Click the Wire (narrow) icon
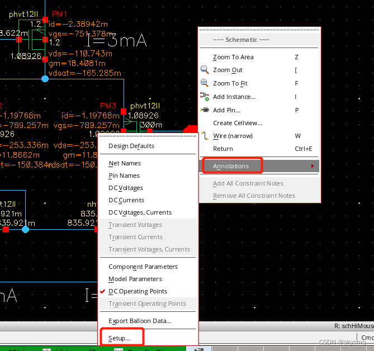 205,136
